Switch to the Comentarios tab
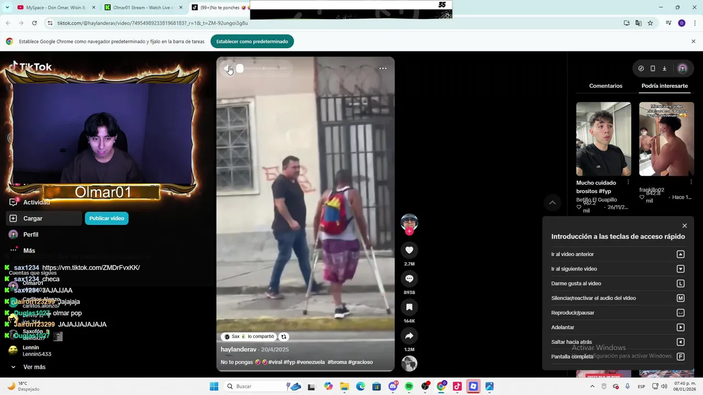 (x=606, y=86)
